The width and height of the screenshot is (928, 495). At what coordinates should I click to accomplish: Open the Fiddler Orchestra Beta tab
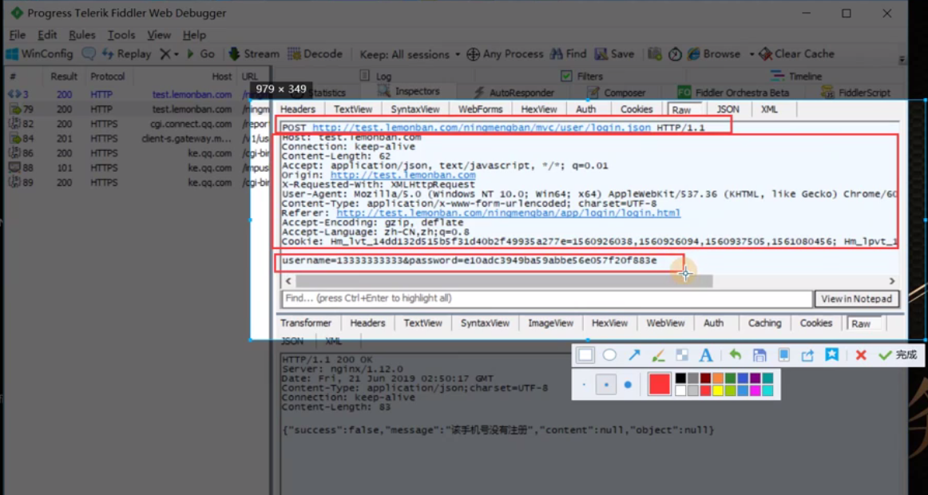[733, 93]
